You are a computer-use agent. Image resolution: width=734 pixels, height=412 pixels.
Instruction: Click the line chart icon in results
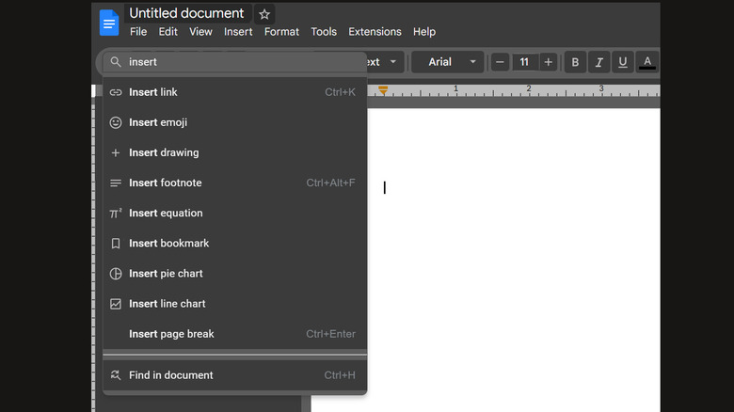click(116, 304)
